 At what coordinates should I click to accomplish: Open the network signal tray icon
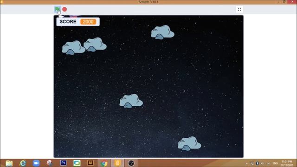pos(268,163)
